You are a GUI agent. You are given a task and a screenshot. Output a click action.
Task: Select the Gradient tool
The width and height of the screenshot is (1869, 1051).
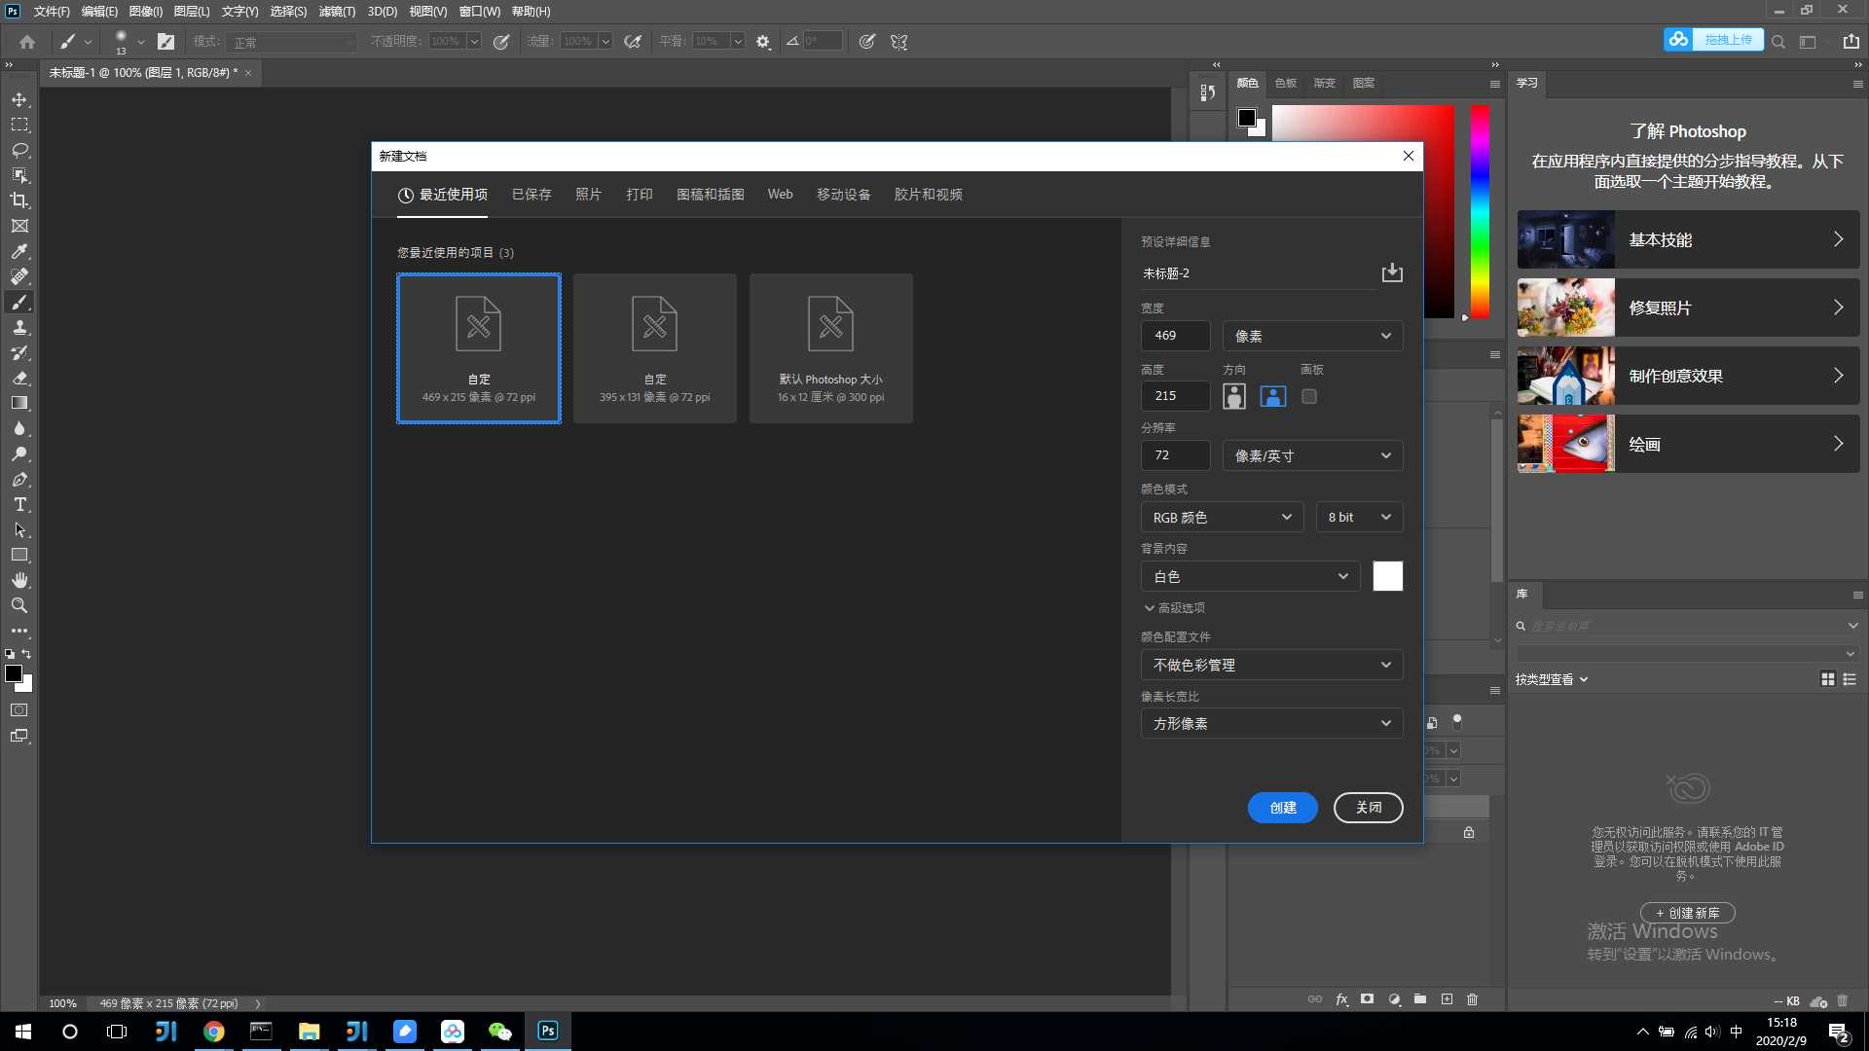19,403
